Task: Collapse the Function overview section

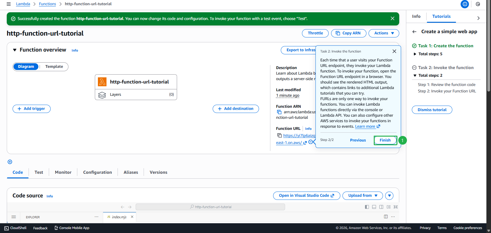Action: click(x=14, y=50)
